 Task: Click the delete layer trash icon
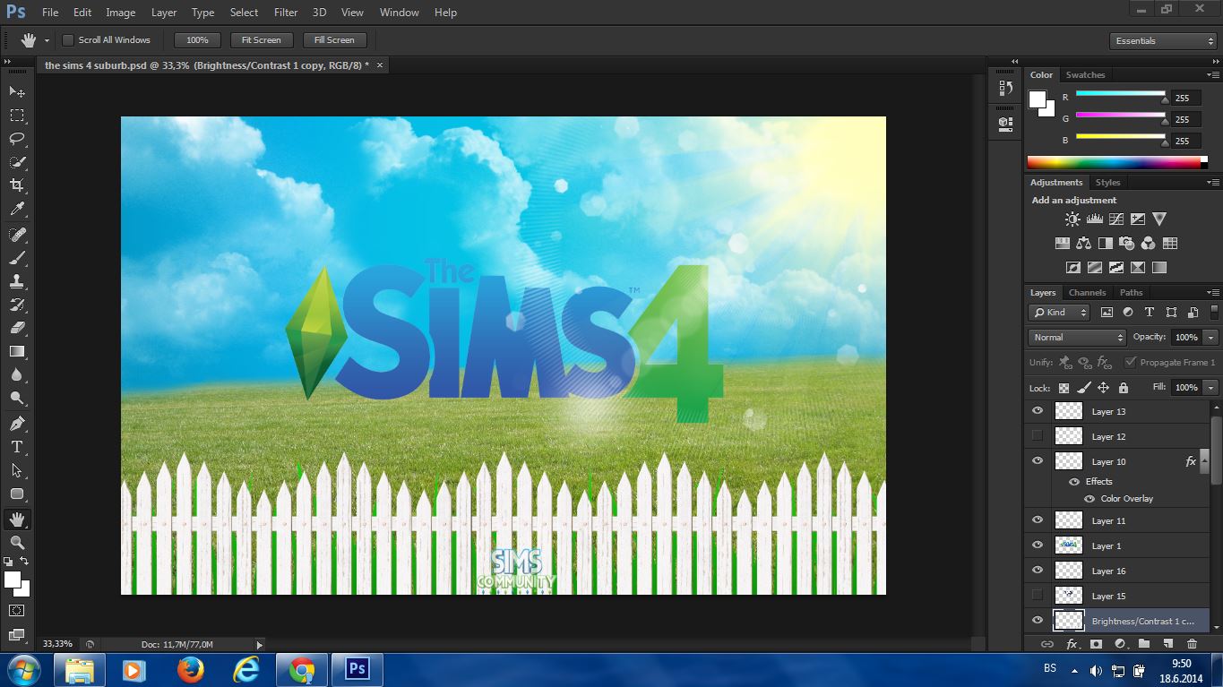(x=1192, y=644)
